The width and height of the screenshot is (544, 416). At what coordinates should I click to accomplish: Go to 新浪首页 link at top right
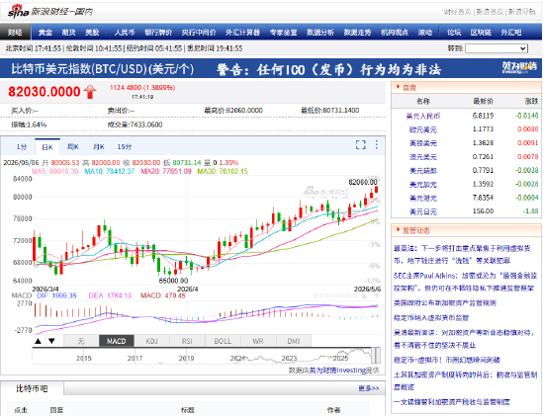[490, 12]
